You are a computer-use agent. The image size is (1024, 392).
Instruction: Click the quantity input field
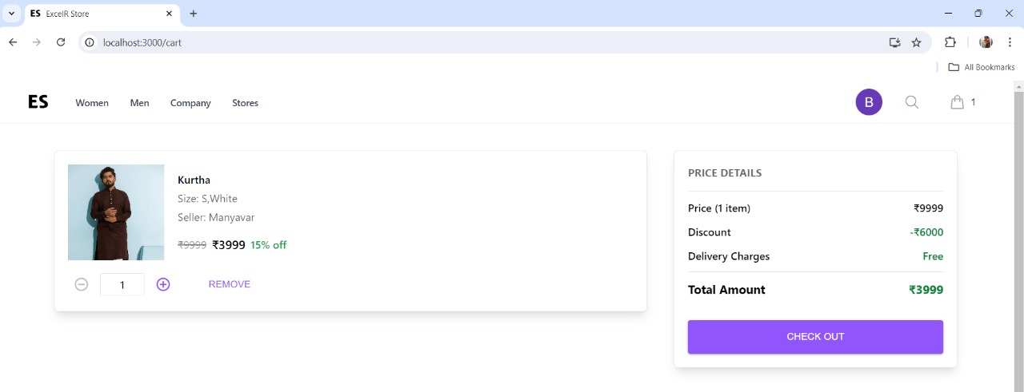pos(122,284)
